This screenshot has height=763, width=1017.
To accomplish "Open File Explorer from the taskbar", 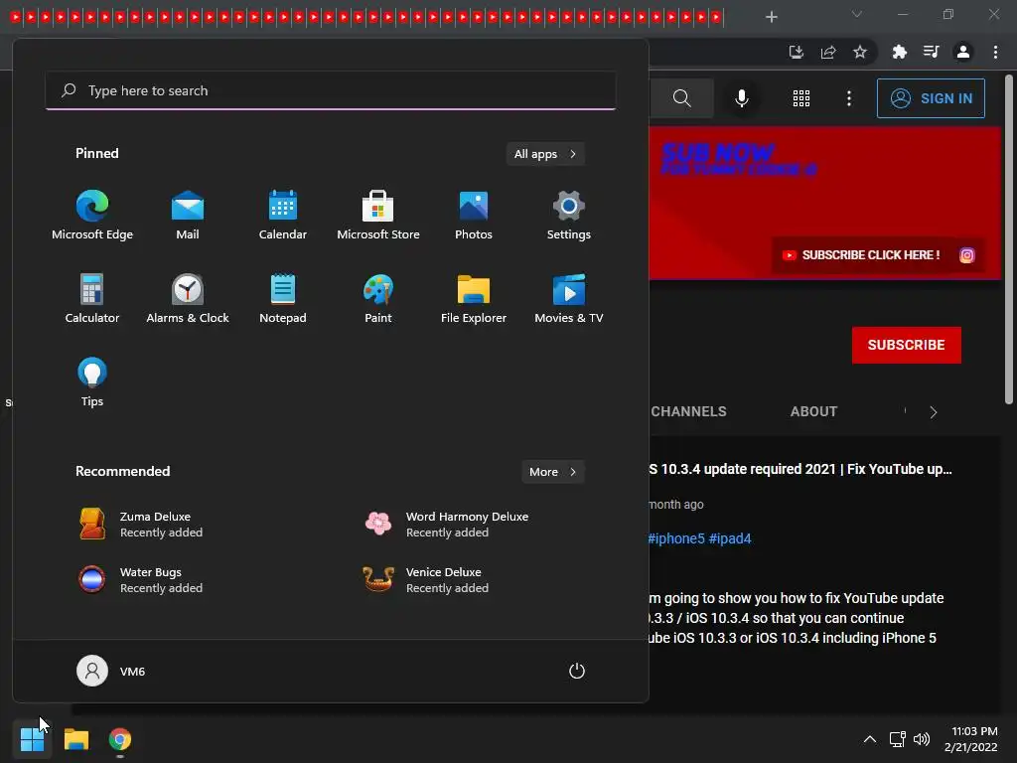I will [x=76, y=739].
